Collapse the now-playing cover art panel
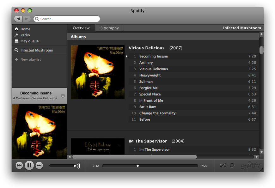Screen dimensions: 275x188 [x=63, y=96]
